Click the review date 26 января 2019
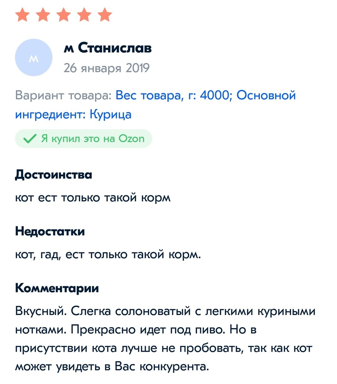The height and width of the screenshot is (384, 337). [x=106, y=68]
